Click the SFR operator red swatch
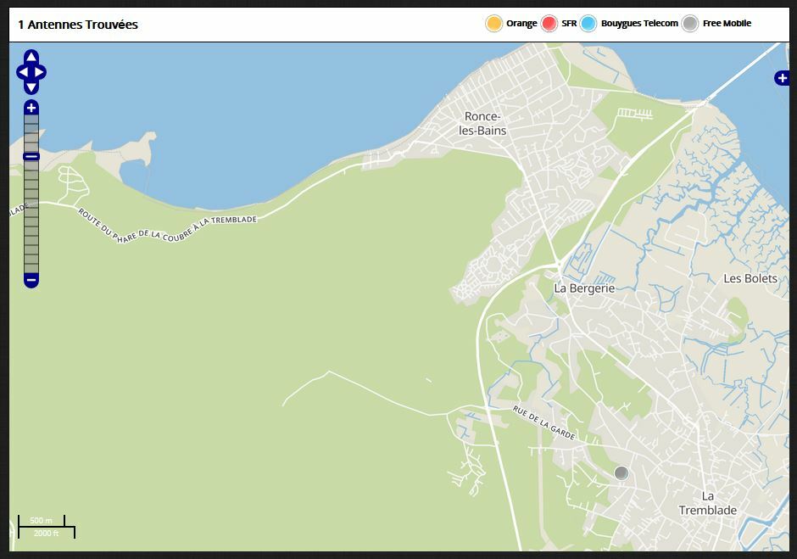This screenshot has width=797, height=559. (x=549, y=24)
